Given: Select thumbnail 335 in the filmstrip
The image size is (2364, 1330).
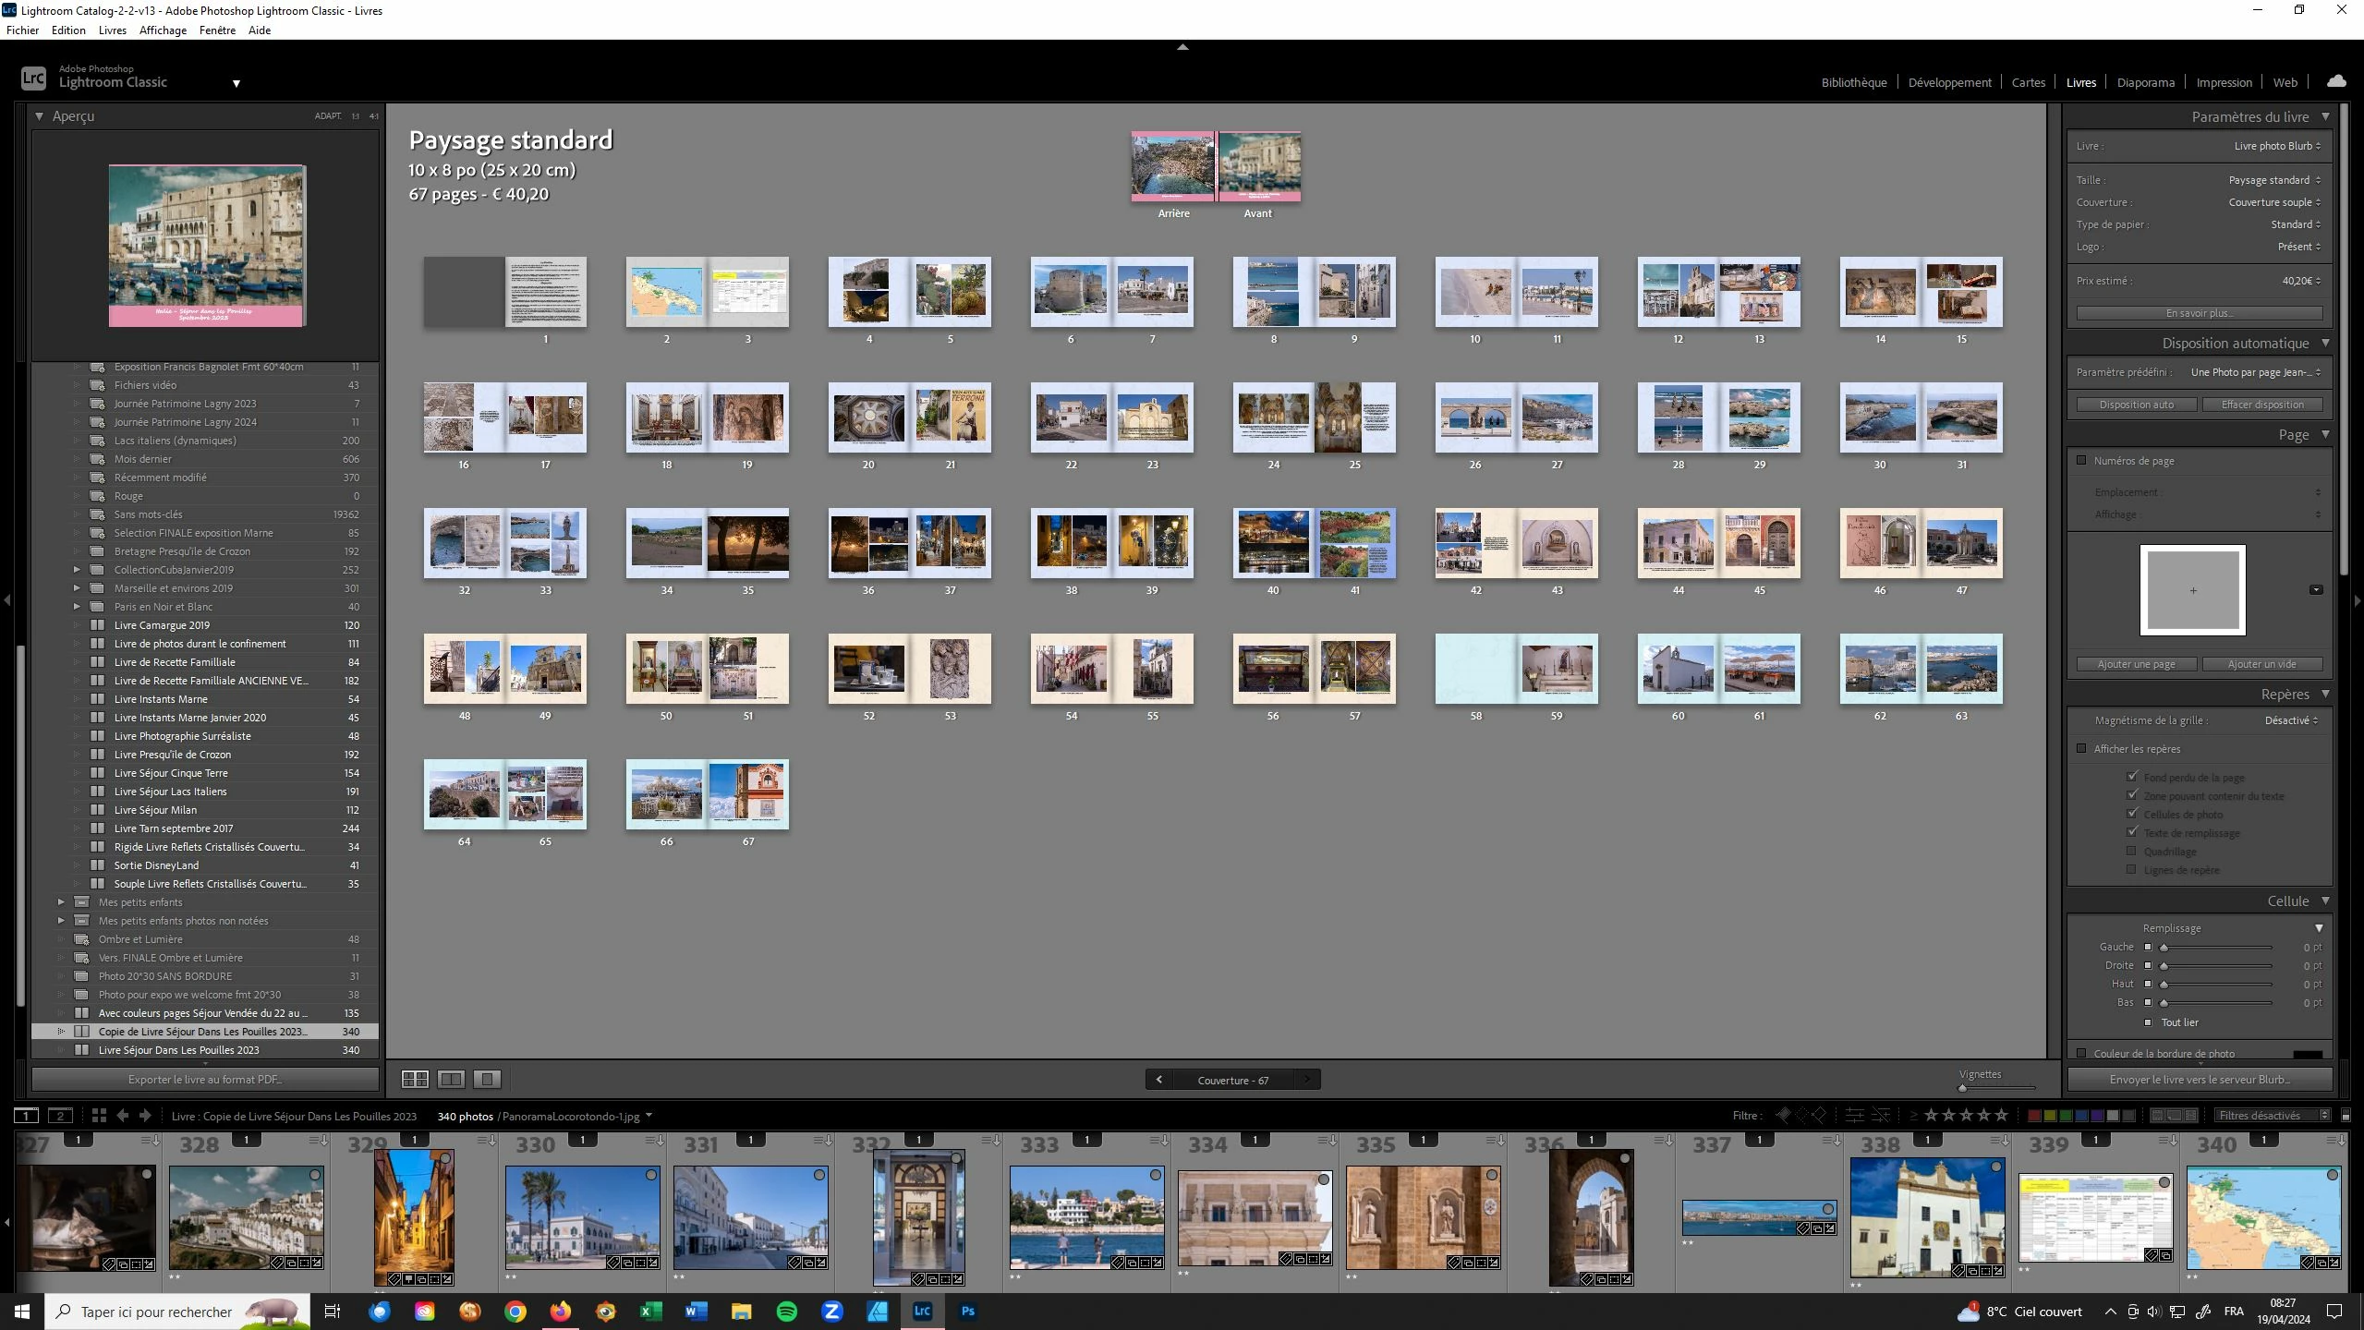Looking at the screenshot, I should (x=1423, y=1216).
